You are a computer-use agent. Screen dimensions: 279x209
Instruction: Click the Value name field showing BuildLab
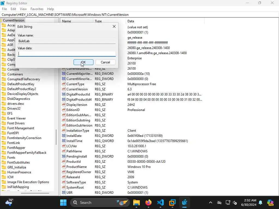[x=67, y=41]
